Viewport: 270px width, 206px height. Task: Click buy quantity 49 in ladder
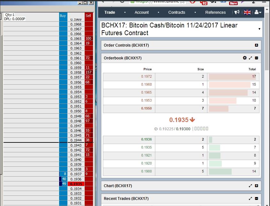[64, 184]
